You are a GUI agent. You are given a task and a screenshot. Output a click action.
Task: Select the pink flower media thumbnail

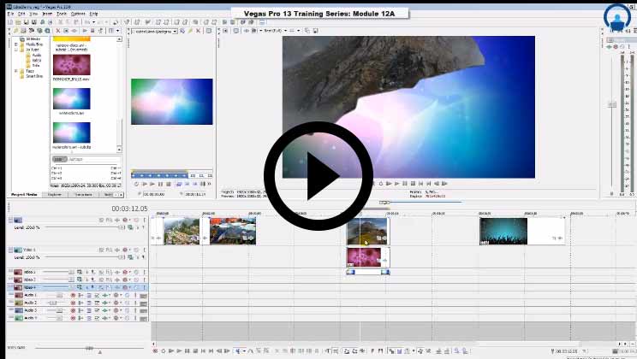pyautogui.click(x=72, y=65)
